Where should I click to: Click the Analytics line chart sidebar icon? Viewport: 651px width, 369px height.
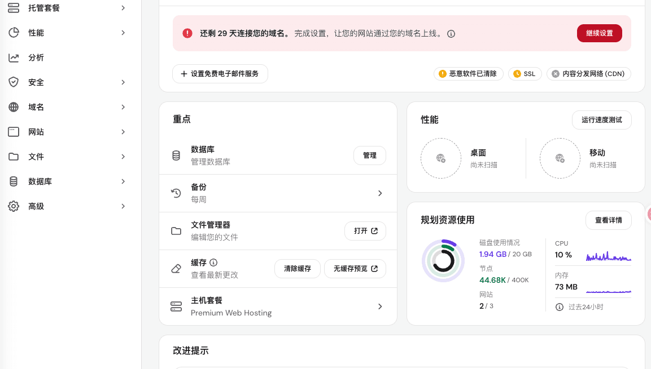[14, 57]
